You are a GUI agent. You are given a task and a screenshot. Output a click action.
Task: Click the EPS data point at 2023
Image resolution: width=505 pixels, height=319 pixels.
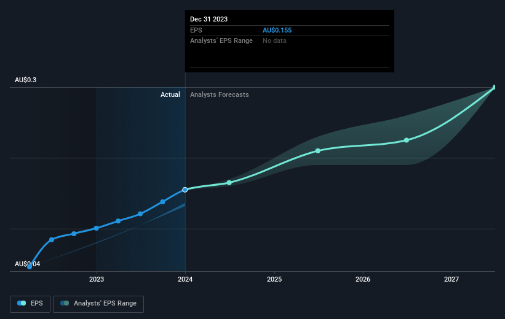(97, 228)
